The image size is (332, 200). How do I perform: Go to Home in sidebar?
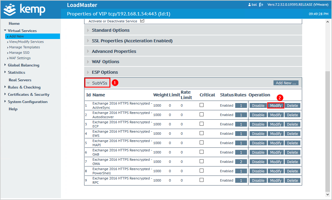[x=14, y=24]
